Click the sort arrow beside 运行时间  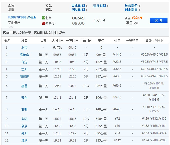[x=108, y=6]
